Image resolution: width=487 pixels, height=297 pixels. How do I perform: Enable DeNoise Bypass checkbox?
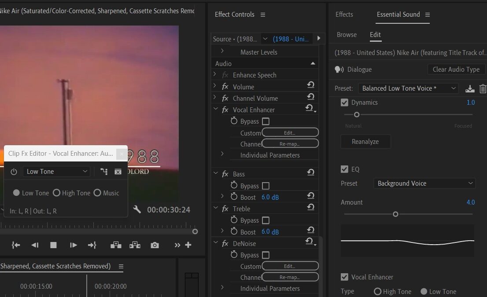tap(266, 255)
